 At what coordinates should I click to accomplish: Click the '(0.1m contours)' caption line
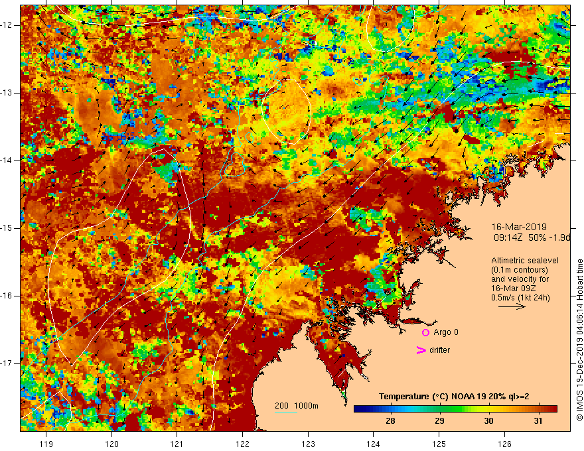519,270
